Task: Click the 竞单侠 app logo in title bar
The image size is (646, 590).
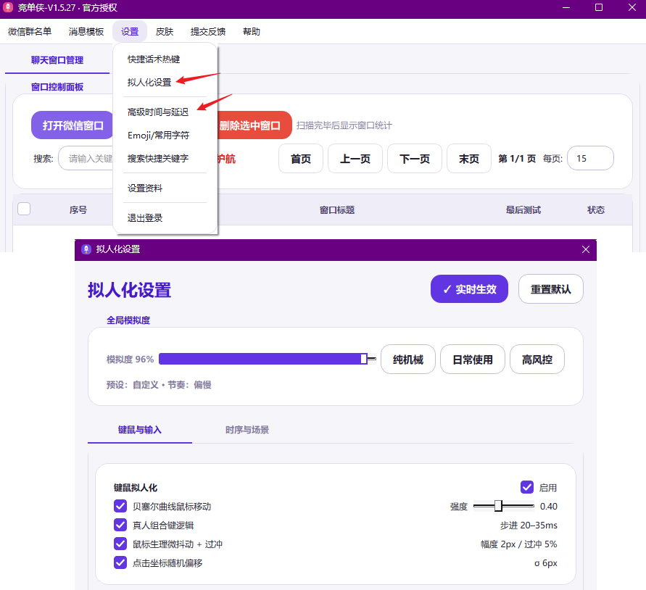Action: tap(8, 7)
